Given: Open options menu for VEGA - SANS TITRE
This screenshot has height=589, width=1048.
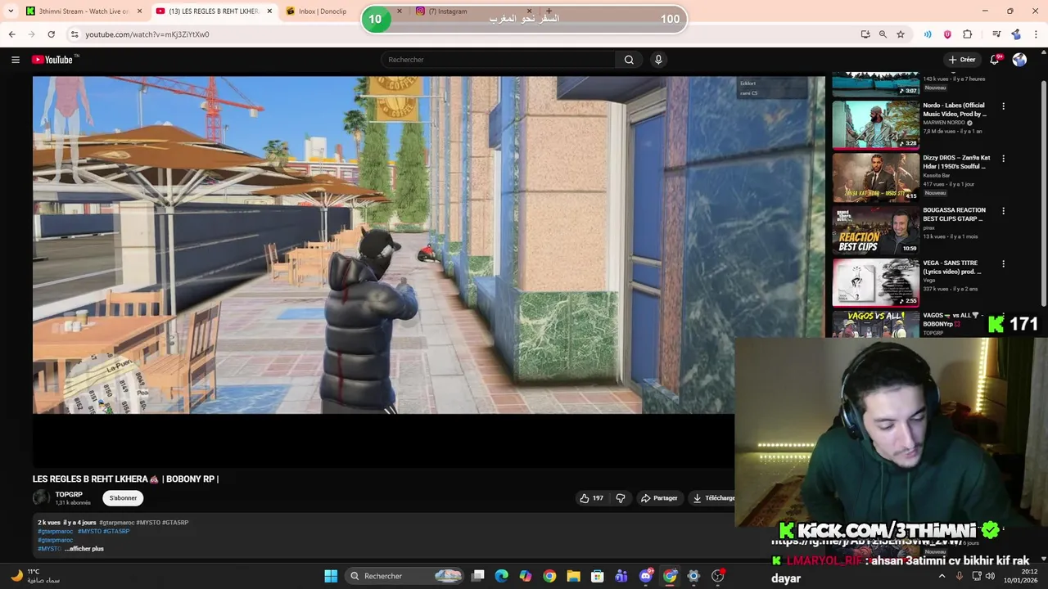Looking at the screenshot, I should [1003, 263].
